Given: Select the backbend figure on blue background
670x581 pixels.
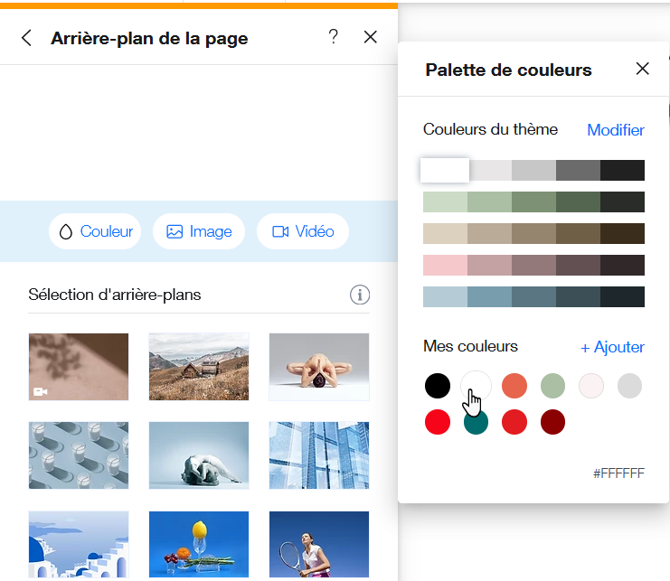Looking at the screenshot, I should pos(199,455).
